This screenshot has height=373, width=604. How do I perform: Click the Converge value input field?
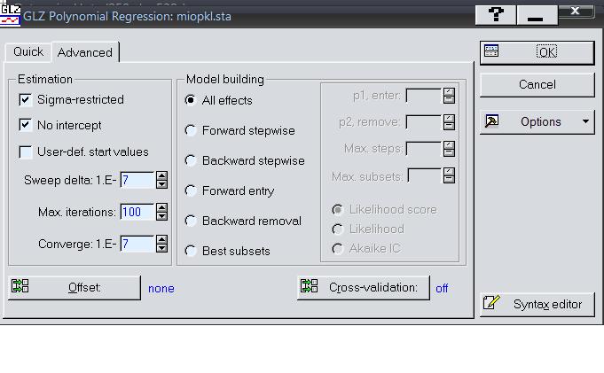[137, 244]
